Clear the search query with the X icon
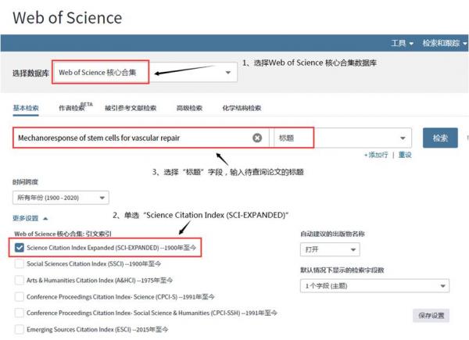469x340 pixels. pyautogui.click(x=257, y=138)
